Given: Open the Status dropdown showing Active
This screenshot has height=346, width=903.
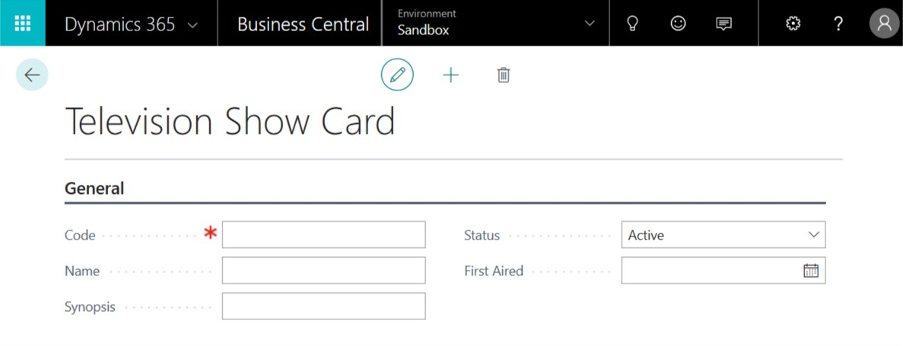Looking at the screenshot, I should click(723, 235).
